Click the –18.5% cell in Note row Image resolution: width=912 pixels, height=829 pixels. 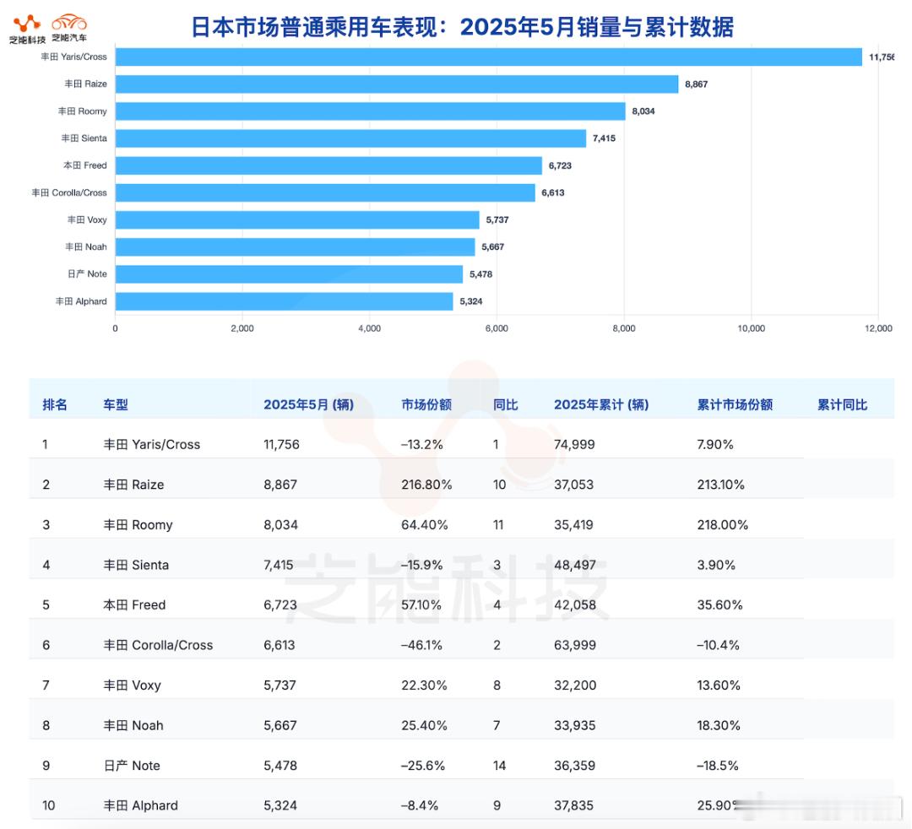tap(718, 766)
